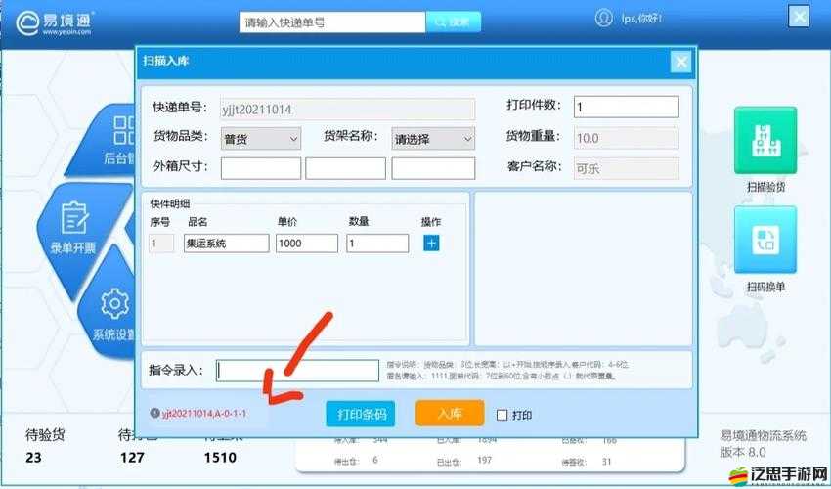
Task: Open the 扫码换单 scan exchange icon
Action: tap(765, 240)
